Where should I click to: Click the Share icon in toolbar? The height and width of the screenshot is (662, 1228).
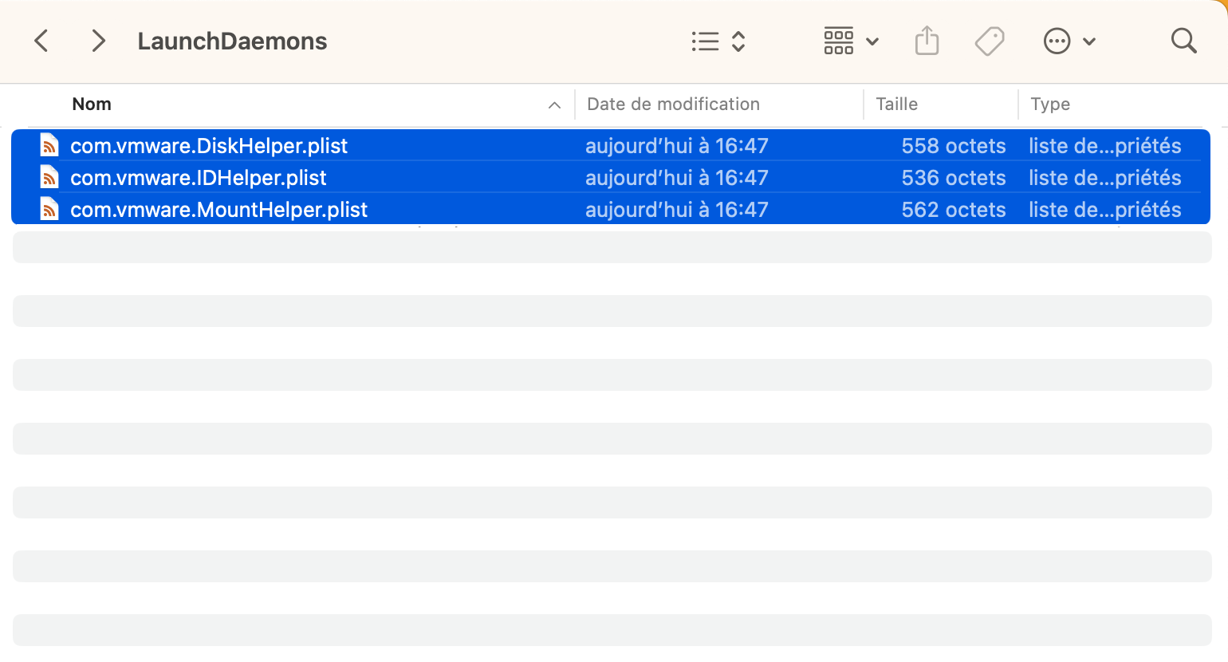[927, 41]
